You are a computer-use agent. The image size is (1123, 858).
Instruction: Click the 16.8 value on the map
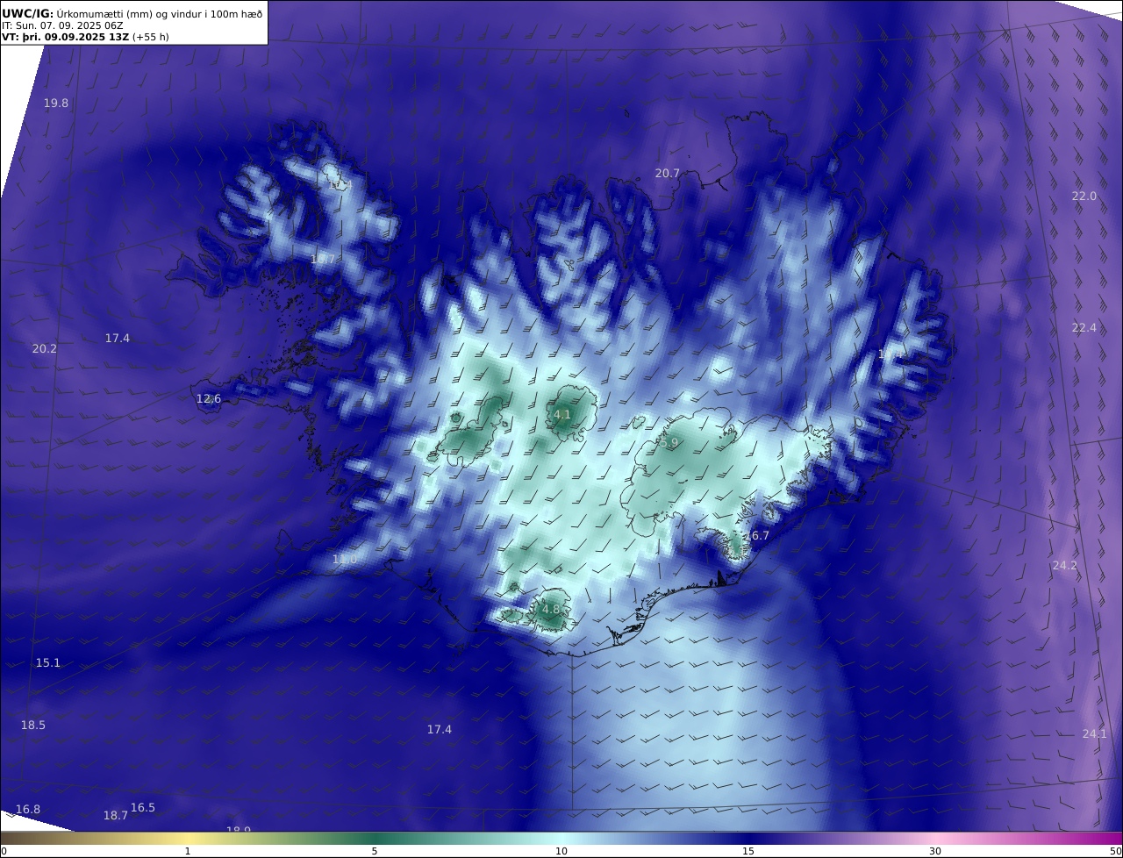pos(28,810)
